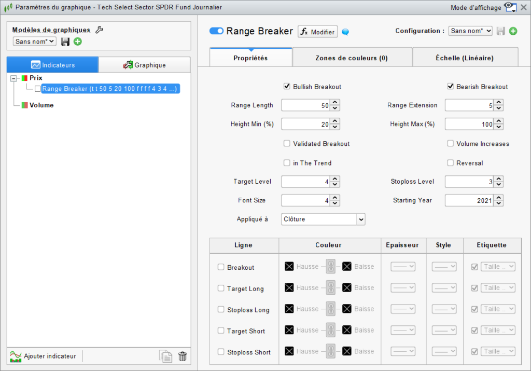The height and width of the screenshot is (371, 531).
Task: Enable the Target Short line checkbox
Action: click(x=221, y=331)
